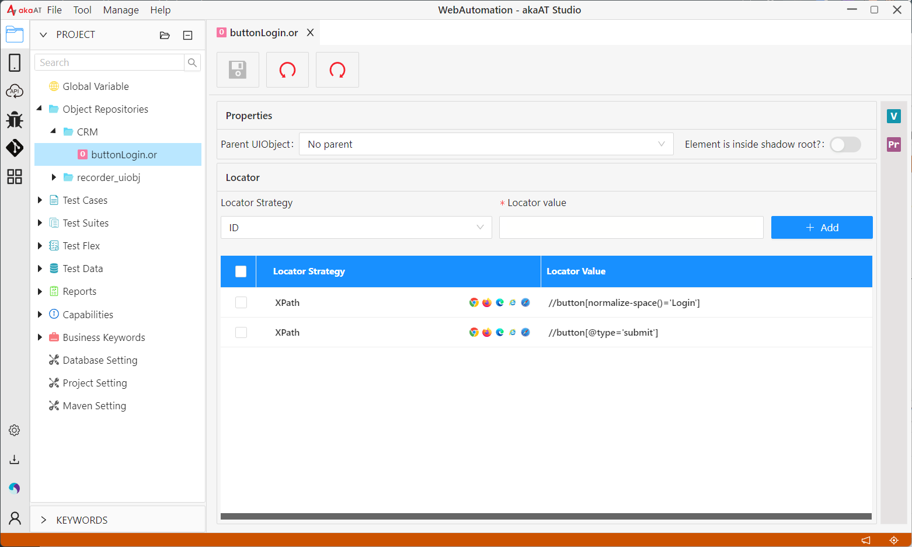Open the extensions grid sidebar icon
Screen dimensions: 912x547
(15, 176)
